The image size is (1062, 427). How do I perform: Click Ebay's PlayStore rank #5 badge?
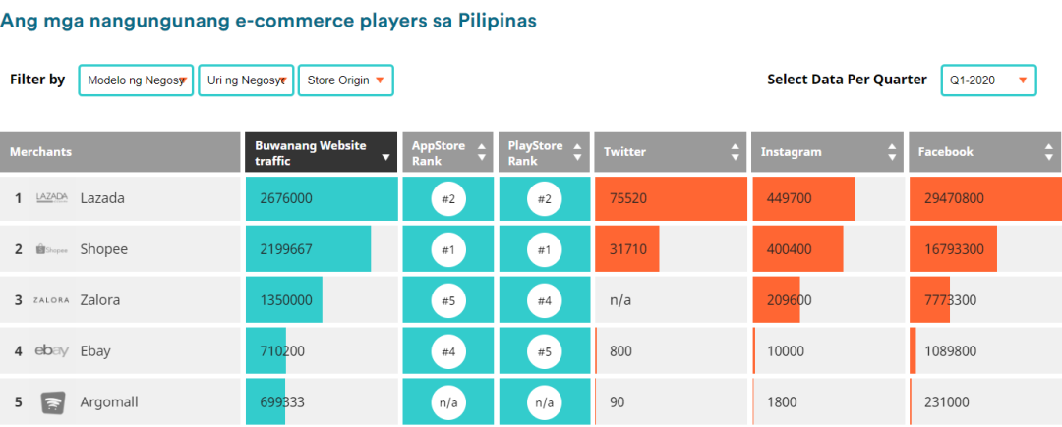pyautogui.click(x=545, y=351)
